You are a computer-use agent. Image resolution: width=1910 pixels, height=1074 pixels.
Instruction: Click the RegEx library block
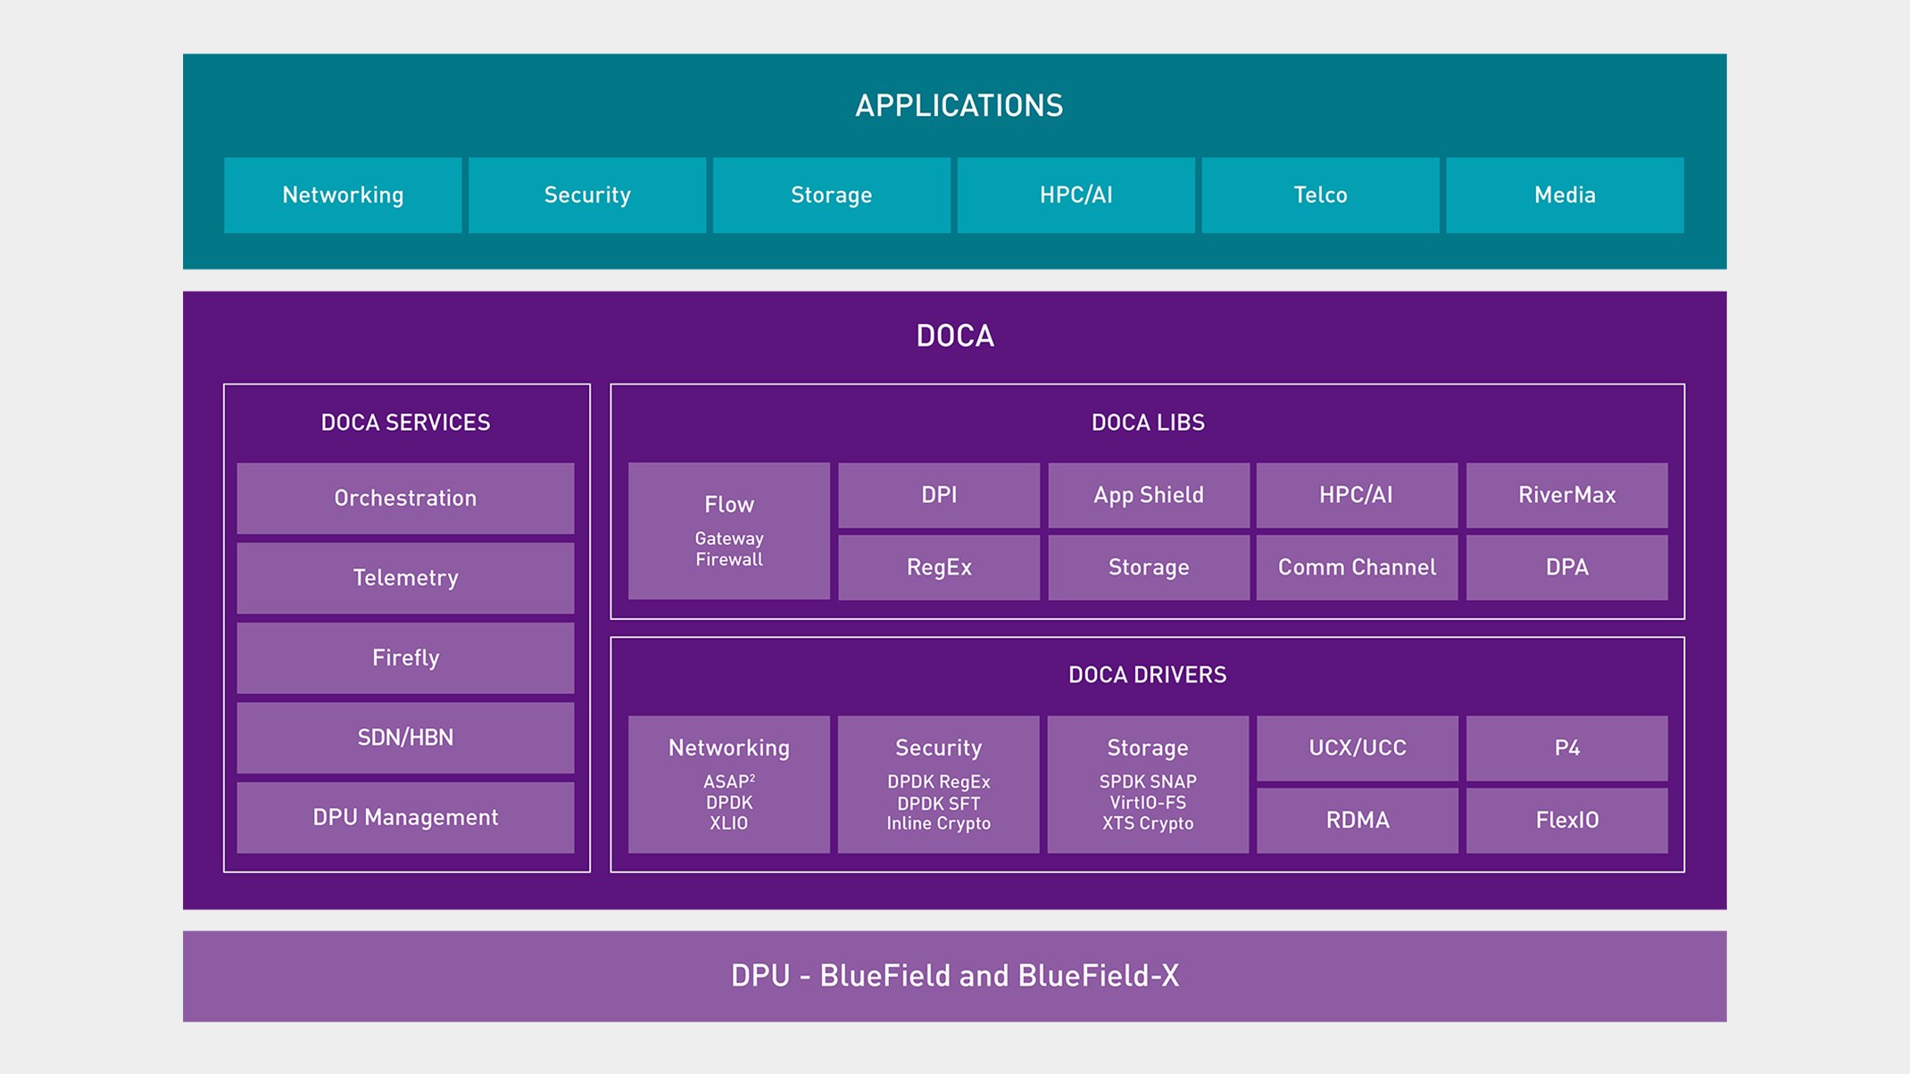[x=939, y=567]
